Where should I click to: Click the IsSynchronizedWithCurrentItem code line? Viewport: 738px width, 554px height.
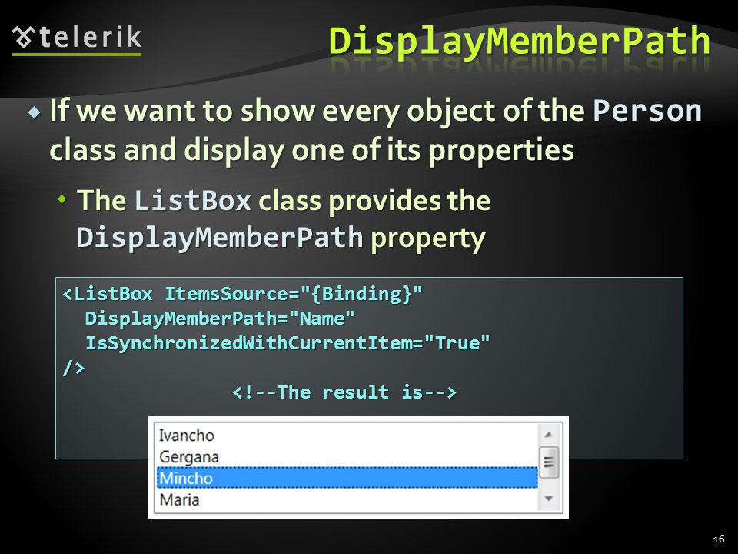click(x=287, y=343)
